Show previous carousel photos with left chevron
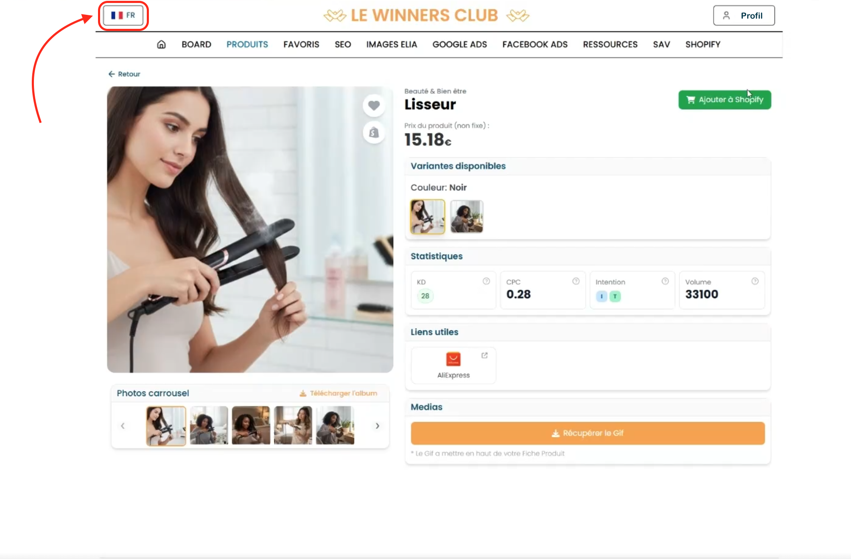The image size is (851, 559). [x=123, y=426]
